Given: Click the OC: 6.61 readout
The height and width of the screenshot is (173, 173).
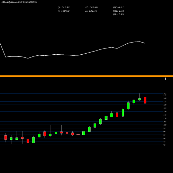Looking at the screenshot, I should (x=118, y=8).
